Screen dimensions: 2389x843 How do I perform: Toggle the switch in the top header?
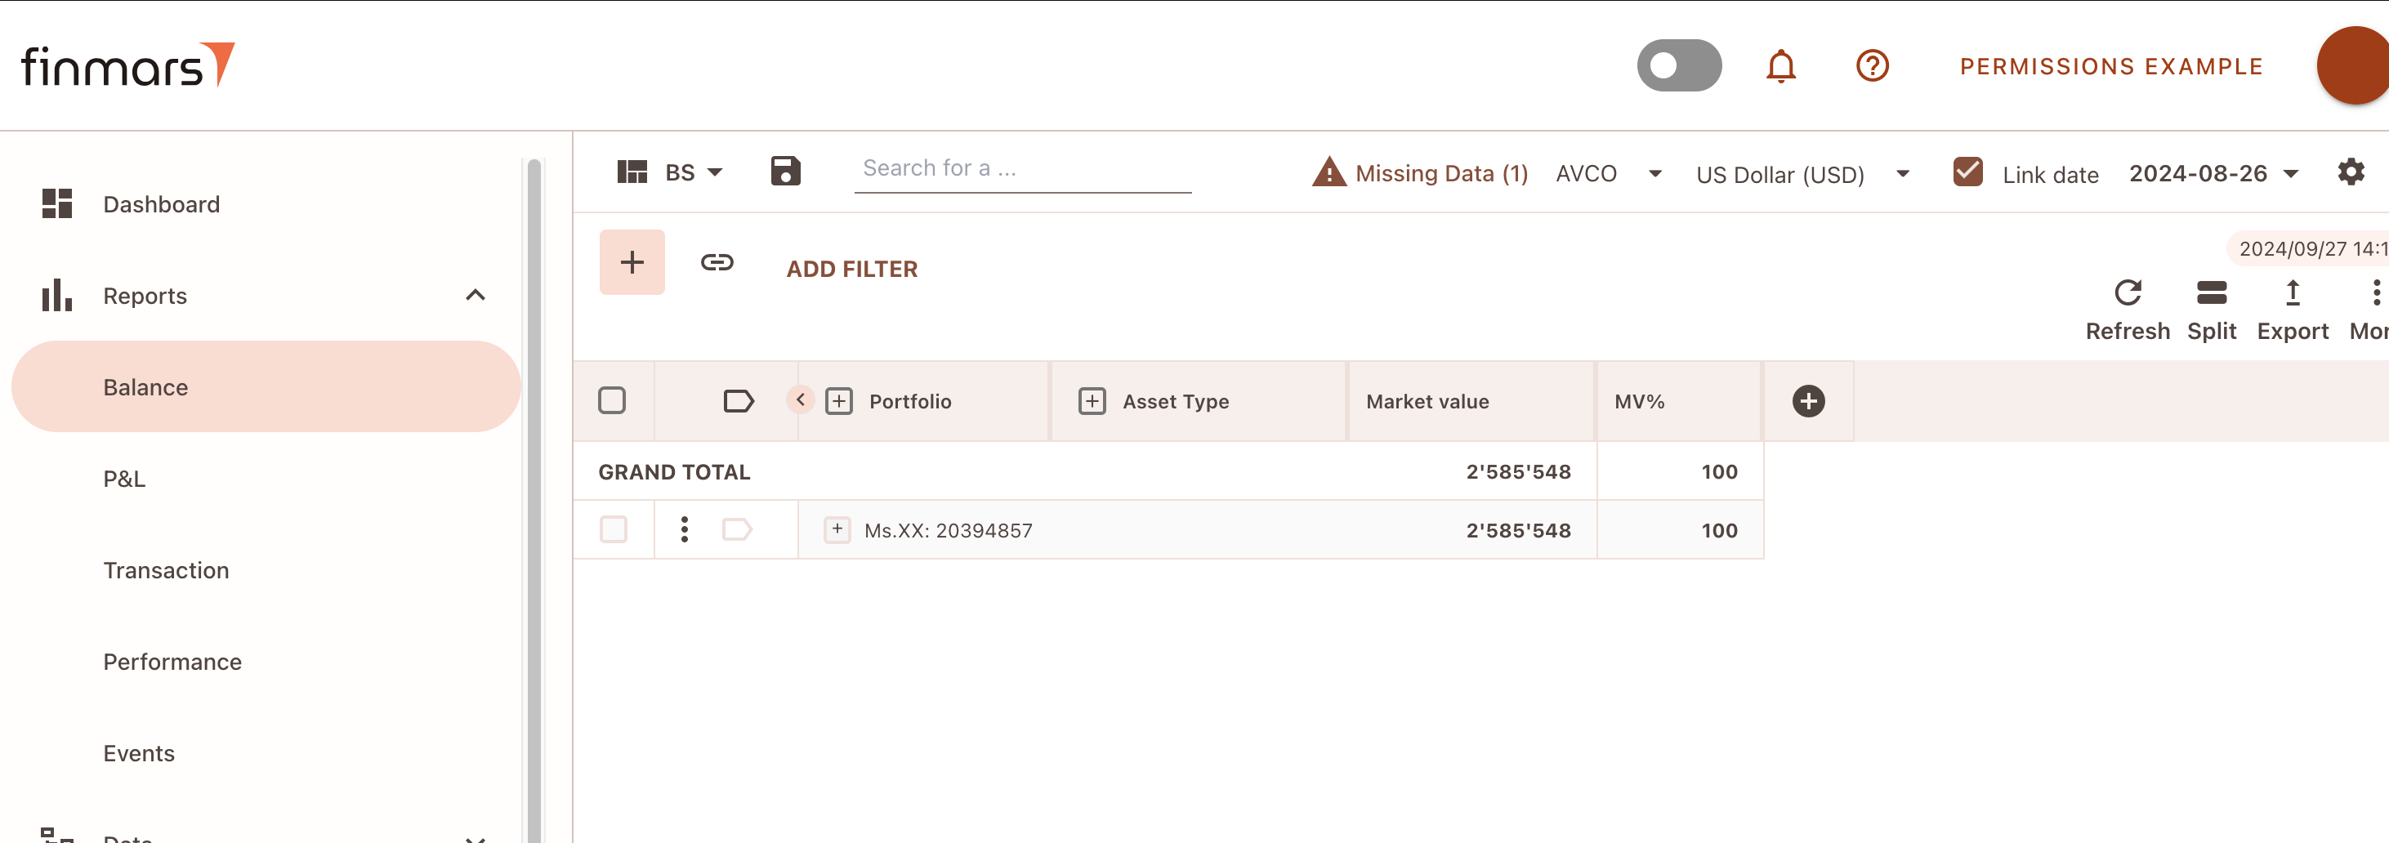pos(1679,66)
